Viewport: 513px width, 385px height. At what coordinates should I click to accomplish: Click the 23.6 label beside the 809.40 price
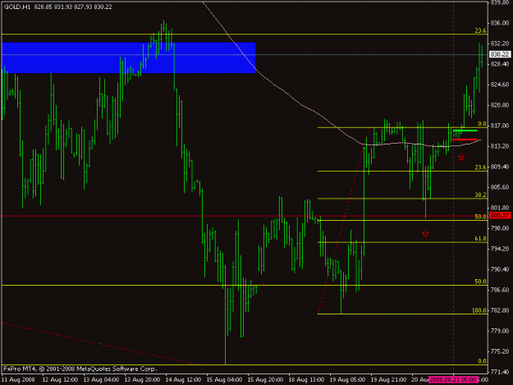(x=480, y=167)
